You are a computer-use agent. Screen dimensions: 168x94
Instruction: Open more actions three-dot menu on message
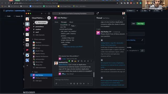pos(91,61)
